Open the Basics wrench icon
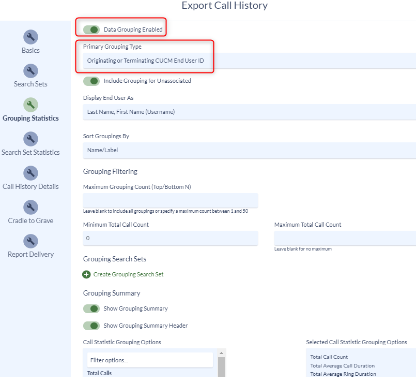Viewport: 416px width, 383px height. pos(30,37)
